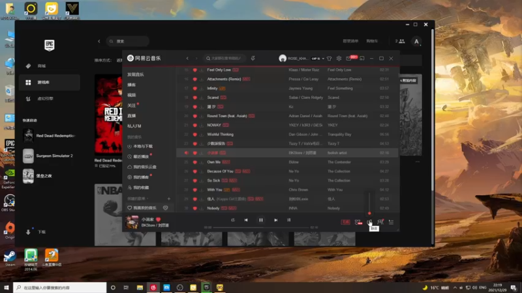522x293 pixels.
Task: Toggle the heart on NOWAY row
Action: [195, 125]
